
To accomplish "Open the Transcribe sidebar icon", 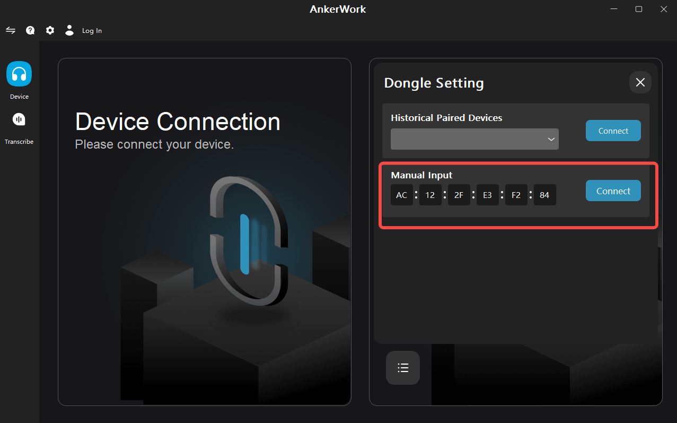I will click(19, 120).
